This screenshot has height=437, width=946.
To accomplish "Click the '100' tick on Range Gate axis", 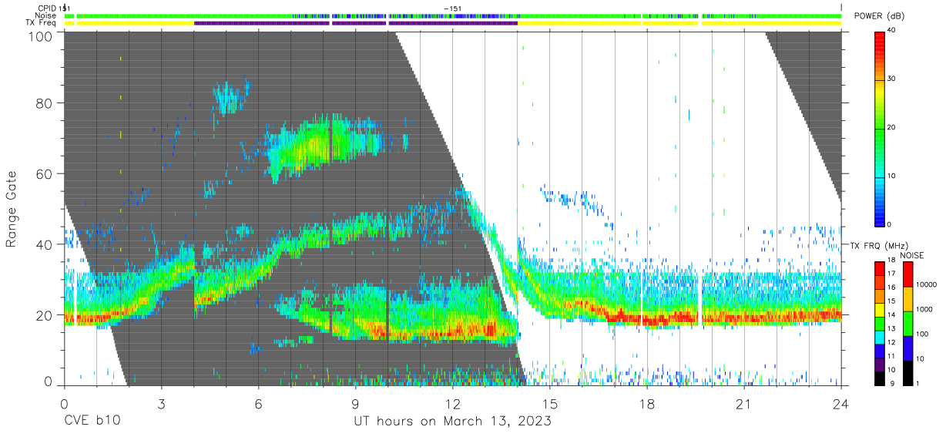I will (x=41, y=36).
